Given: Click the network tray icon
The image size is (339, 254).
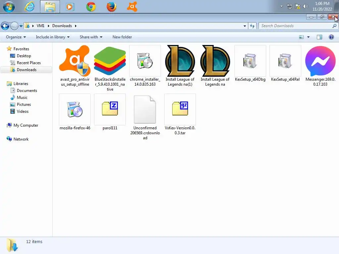Looking at the screenshot, I should click(289, 6).
